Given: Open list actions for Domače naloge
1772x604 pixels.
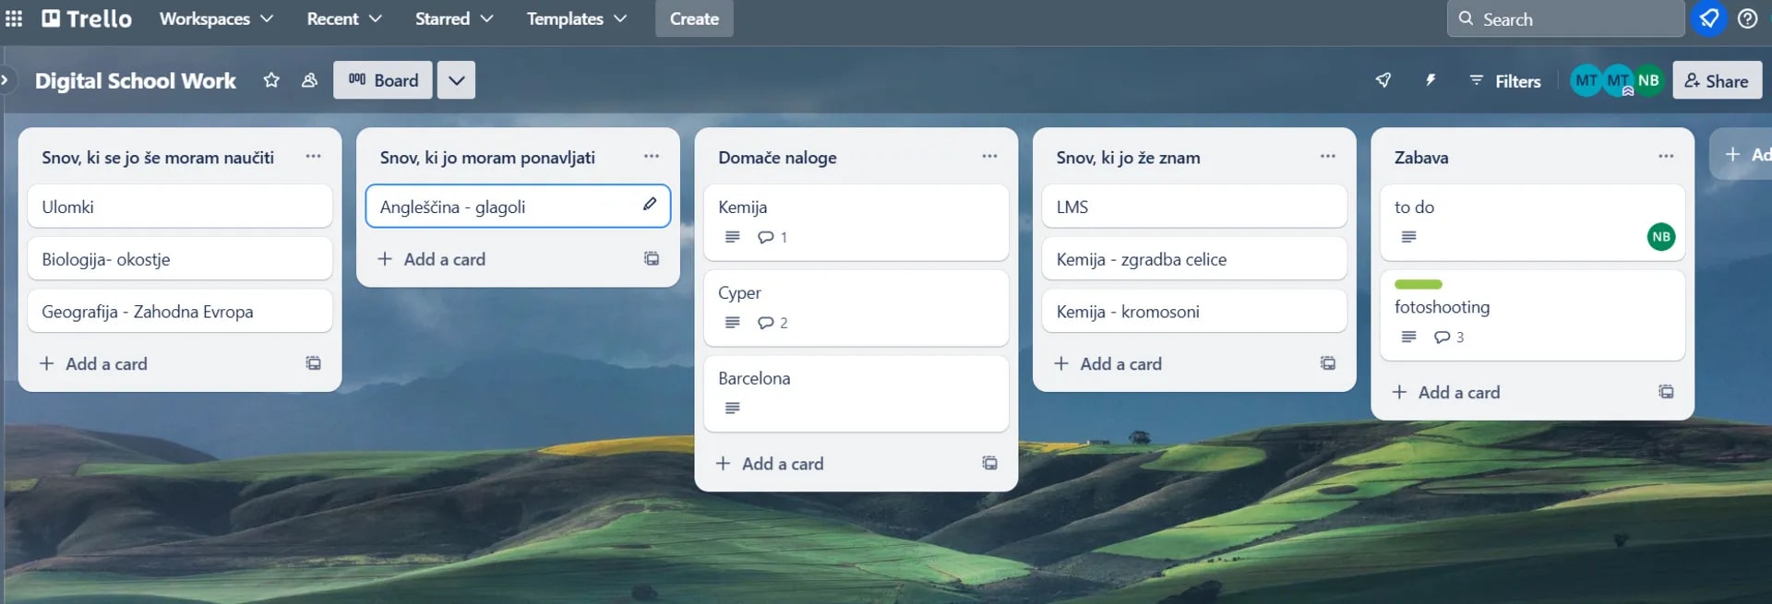Looking at the screenshot, I should point(989,157).
